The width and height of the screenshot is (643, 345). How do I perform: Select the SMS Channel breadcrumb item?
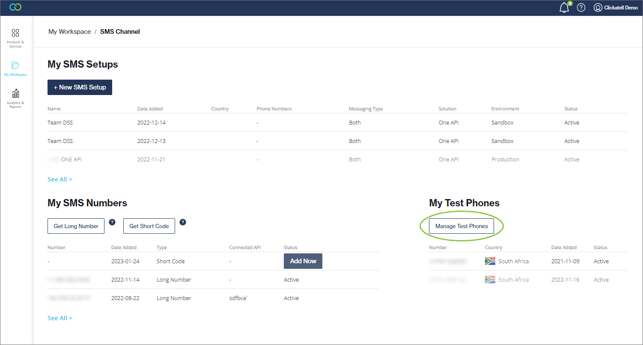(120, 31)
